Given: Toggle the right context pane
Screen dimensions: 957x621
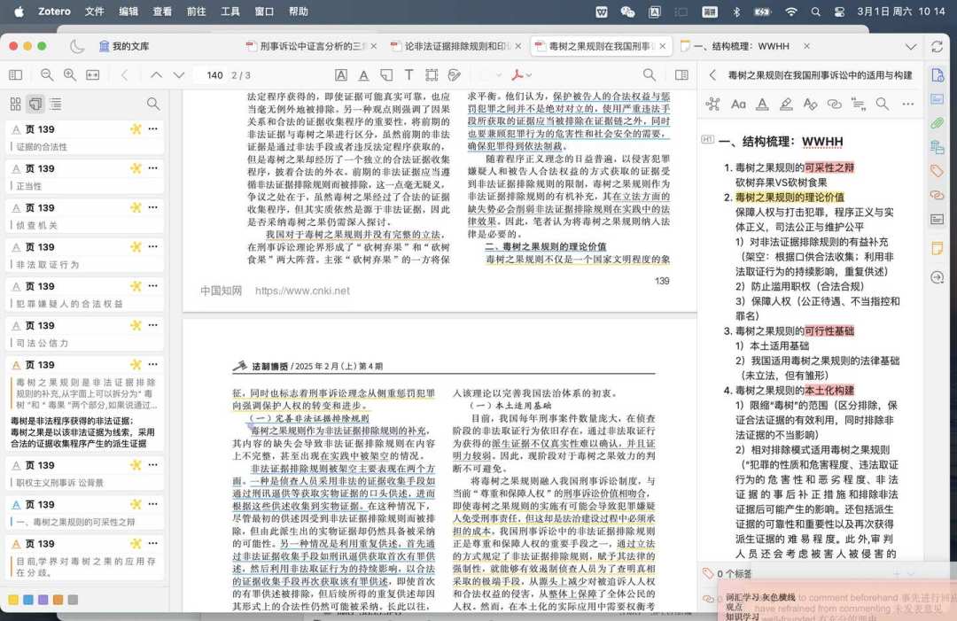Looking at the screenshot, I should pyautogui.click(x=681, y=74).
